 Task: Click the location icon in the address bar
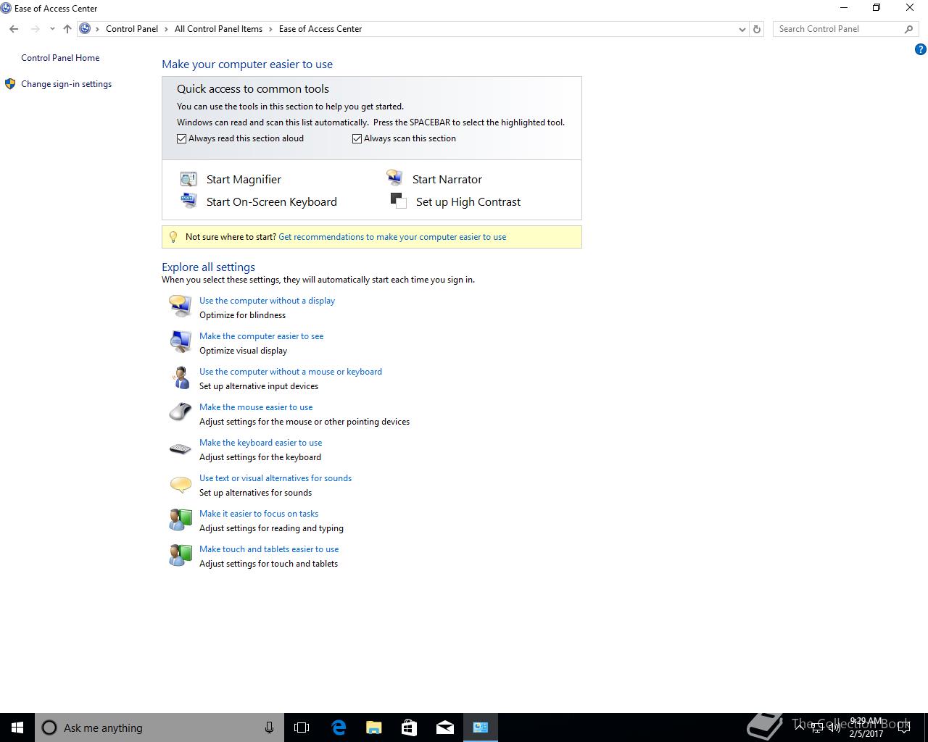pyautogui.click(x=85, y=29)
